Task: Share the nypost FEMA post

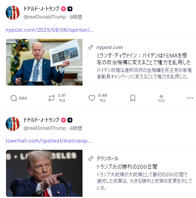Action: point(161,98)
